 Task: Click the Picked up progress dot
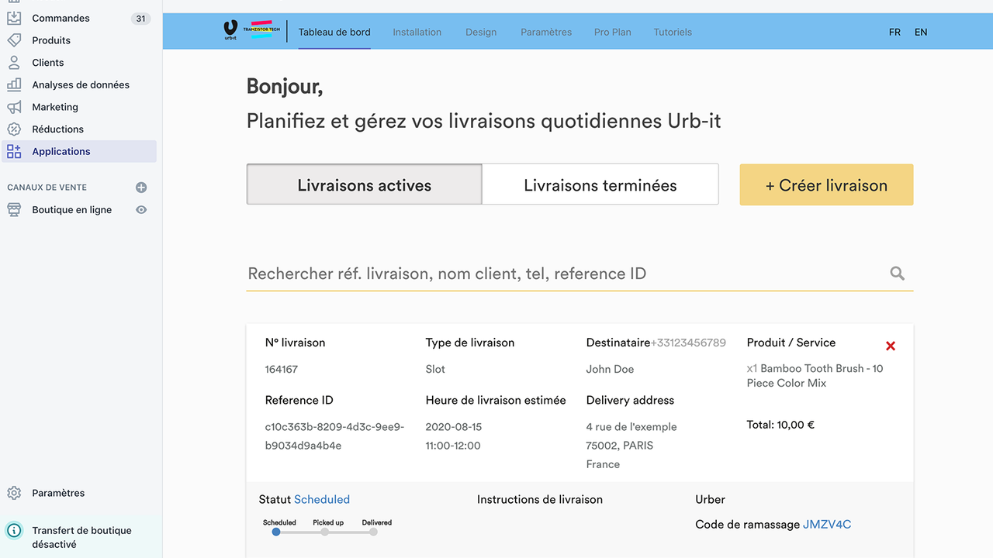point(325,532)
